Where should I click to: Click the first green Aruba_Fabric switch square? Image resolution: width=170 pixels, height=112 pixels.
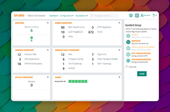(70, 81)
